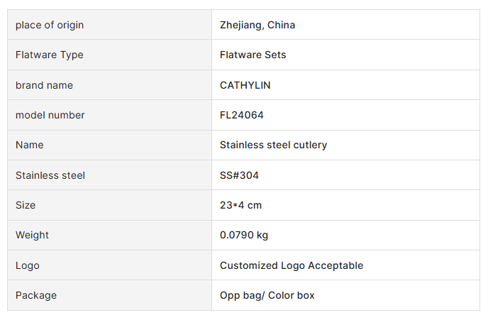488x320 pixels.
Task: Select the 'Stainless steel' label cell
Action: [50, 175]
